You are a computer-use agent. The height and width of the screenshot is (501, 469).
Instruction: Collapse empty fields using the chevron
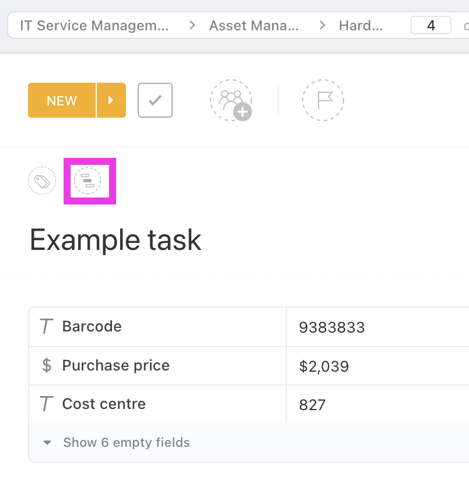coord(47,443)
